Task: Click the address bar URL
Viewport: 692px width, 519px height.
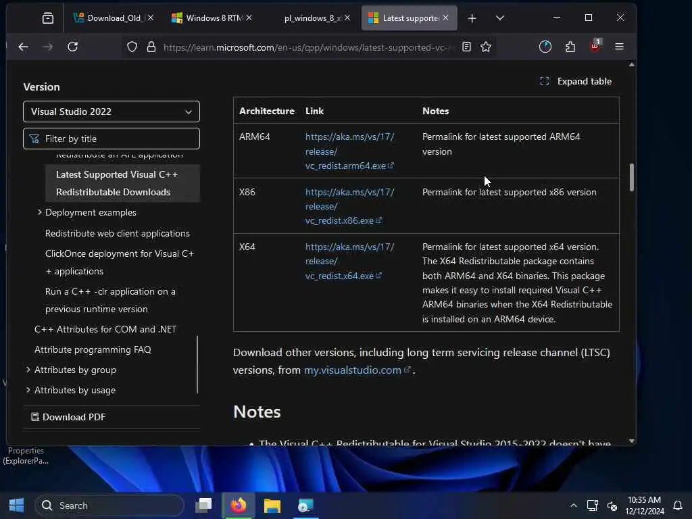Action: point(307,47)
